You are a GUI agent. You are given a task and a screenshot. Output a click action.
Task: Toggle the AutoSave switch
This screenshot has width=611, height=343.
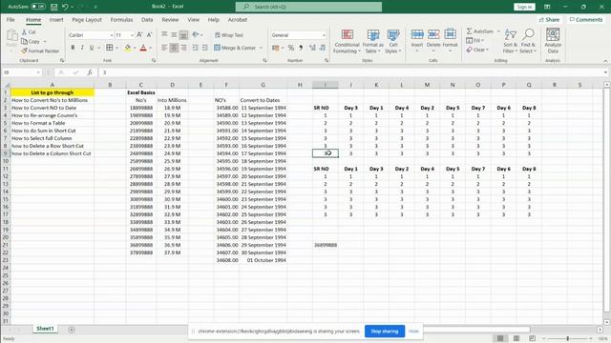click(38, 7)
